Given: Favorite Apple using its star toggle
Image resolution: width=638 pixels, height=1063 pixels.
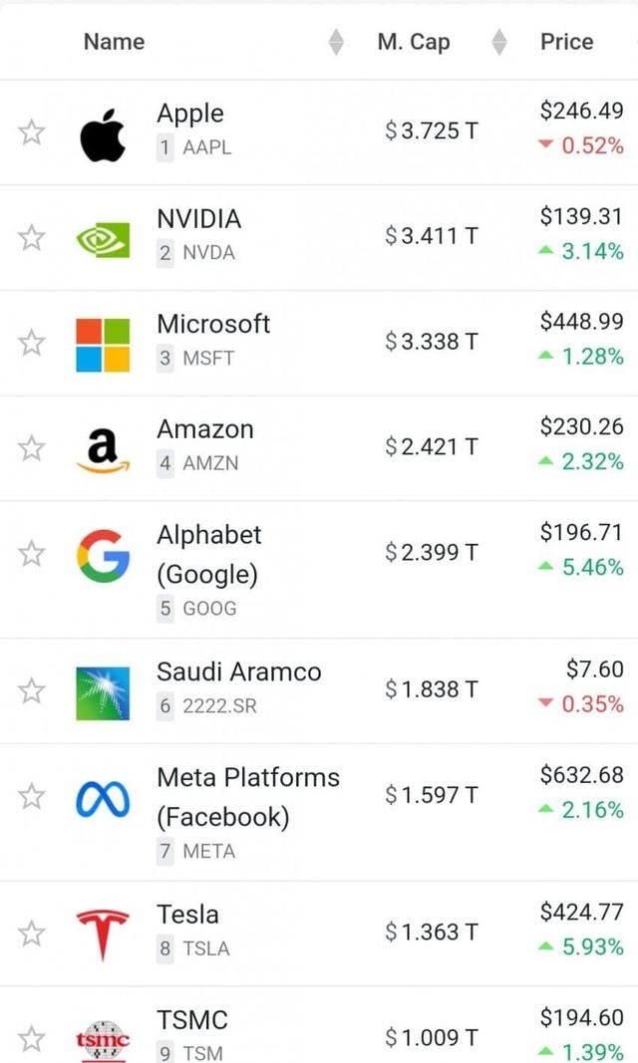Looking at the screenshot, I should coord(31,131).
